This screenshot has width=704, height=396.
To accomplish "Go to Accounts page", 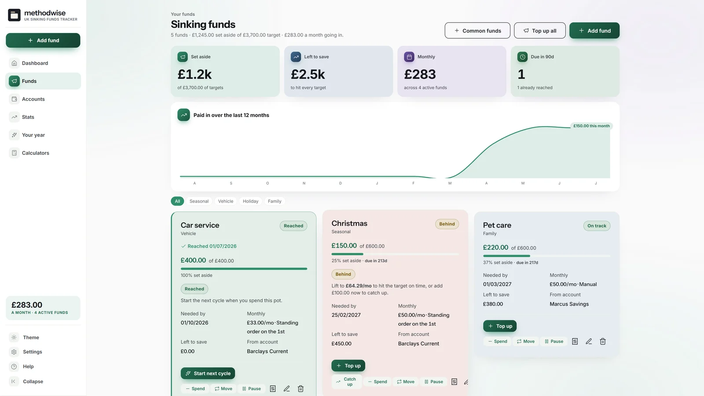I will pyautogui.click(x=43, y=99).
